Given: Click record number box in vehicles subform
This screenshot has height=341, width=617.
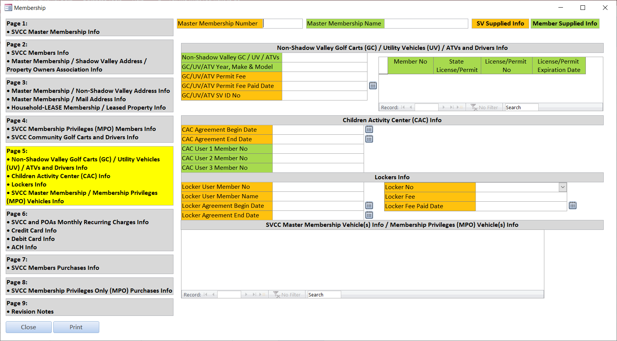Looking at the screenshot, I should (x=229, y=295).
